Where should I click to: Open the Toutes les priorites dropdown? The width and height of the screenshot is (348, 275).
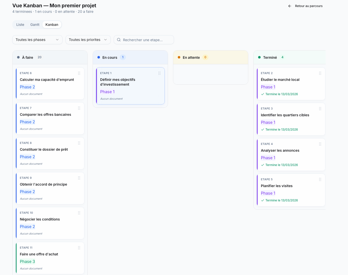point(88,40)
